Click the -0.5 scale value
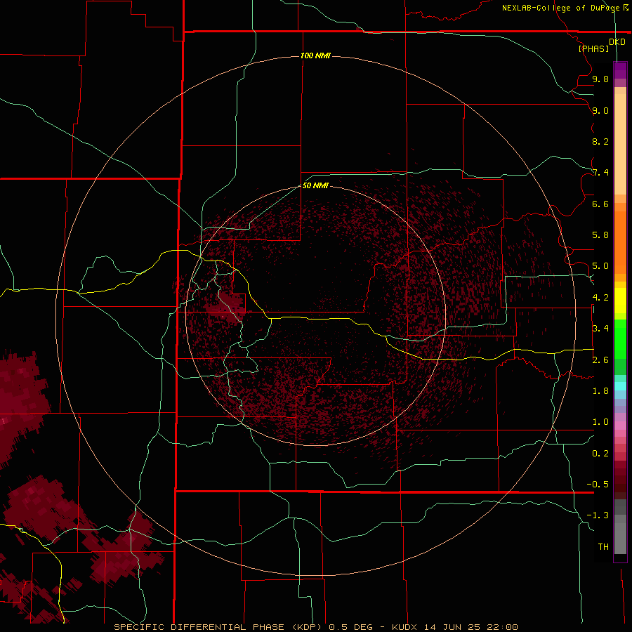632x632 pixels. (x=598, y=485)
